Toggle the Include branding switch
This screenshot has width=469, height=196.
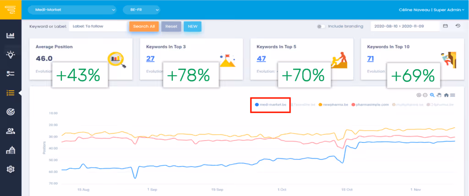(322, 27)
